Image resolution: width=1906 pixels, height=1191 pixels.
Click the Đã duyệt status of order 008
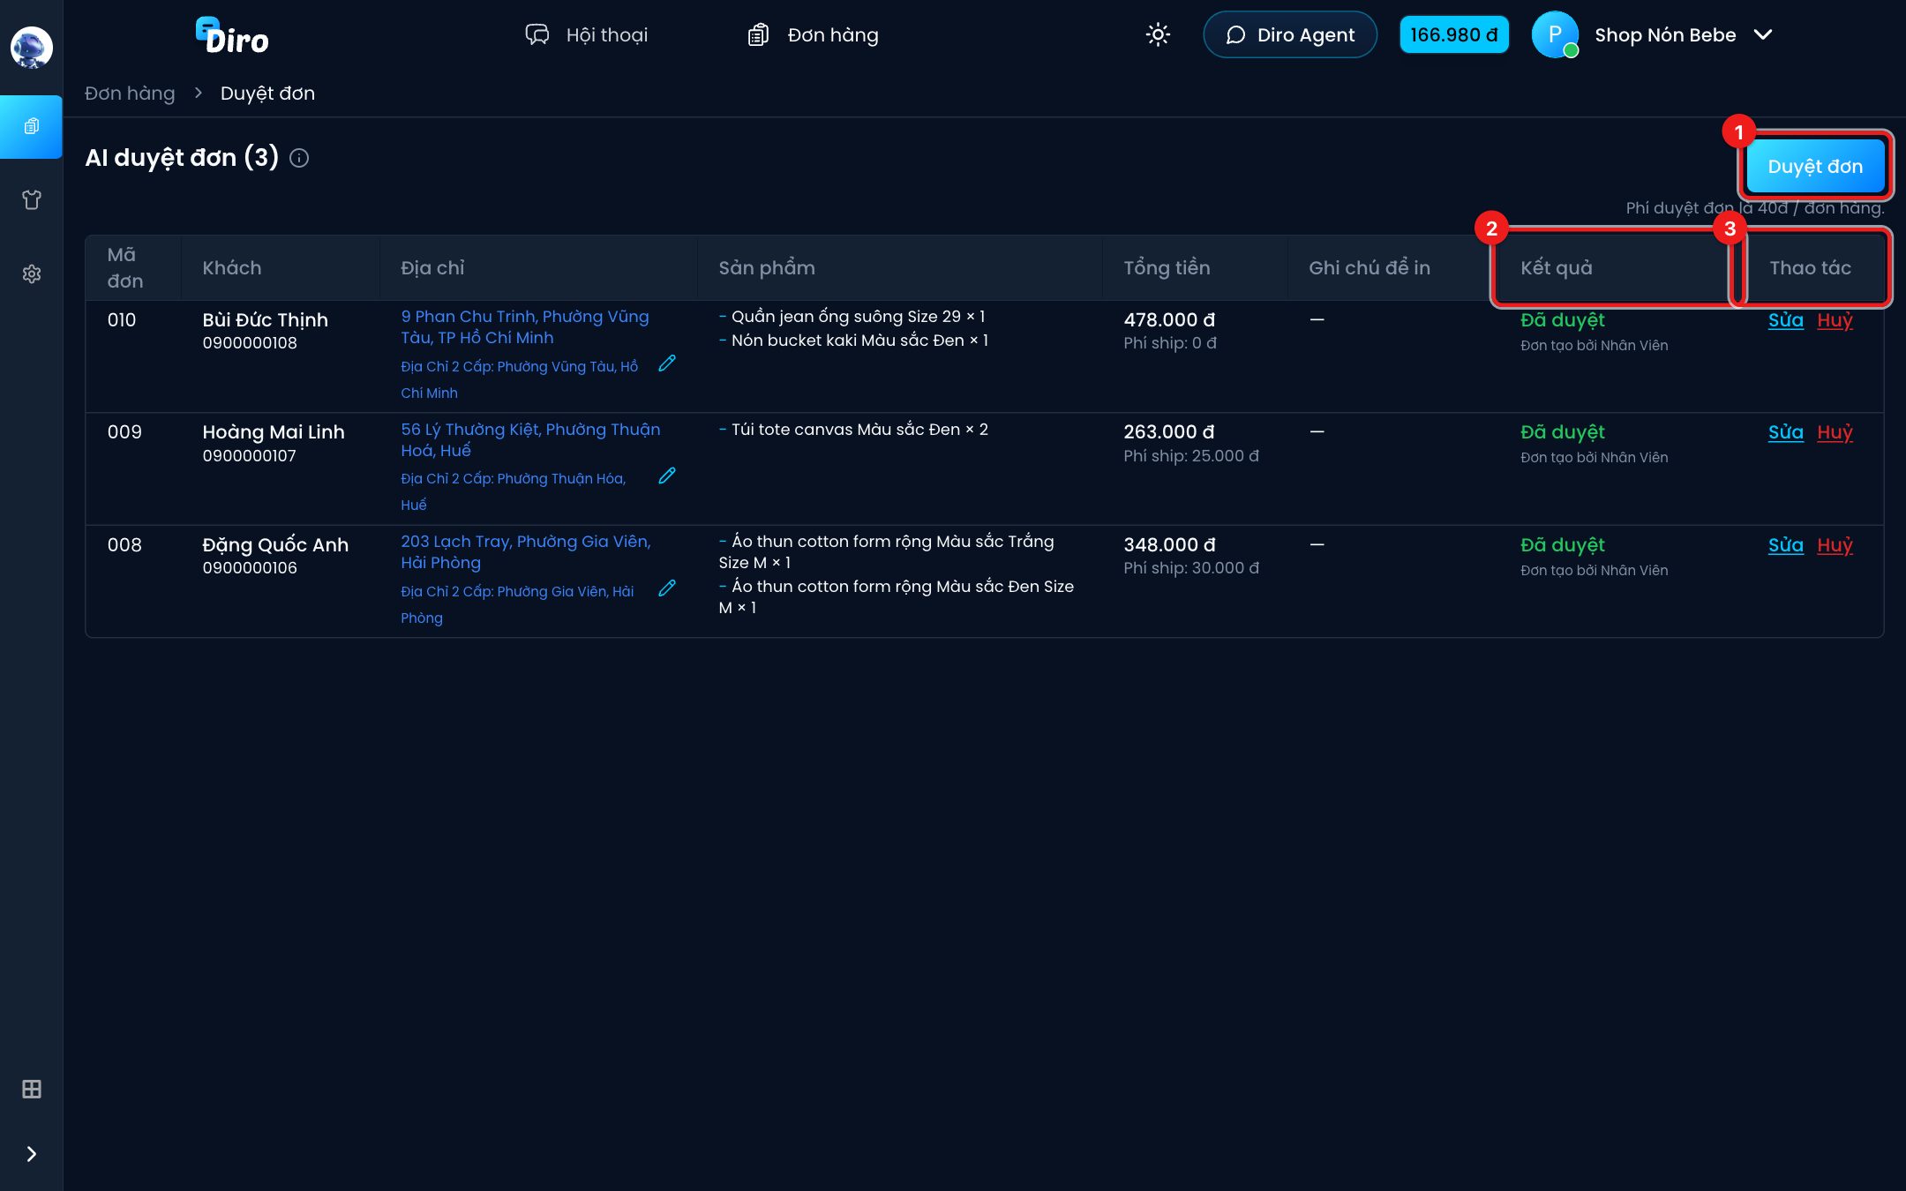(1563, 545)
